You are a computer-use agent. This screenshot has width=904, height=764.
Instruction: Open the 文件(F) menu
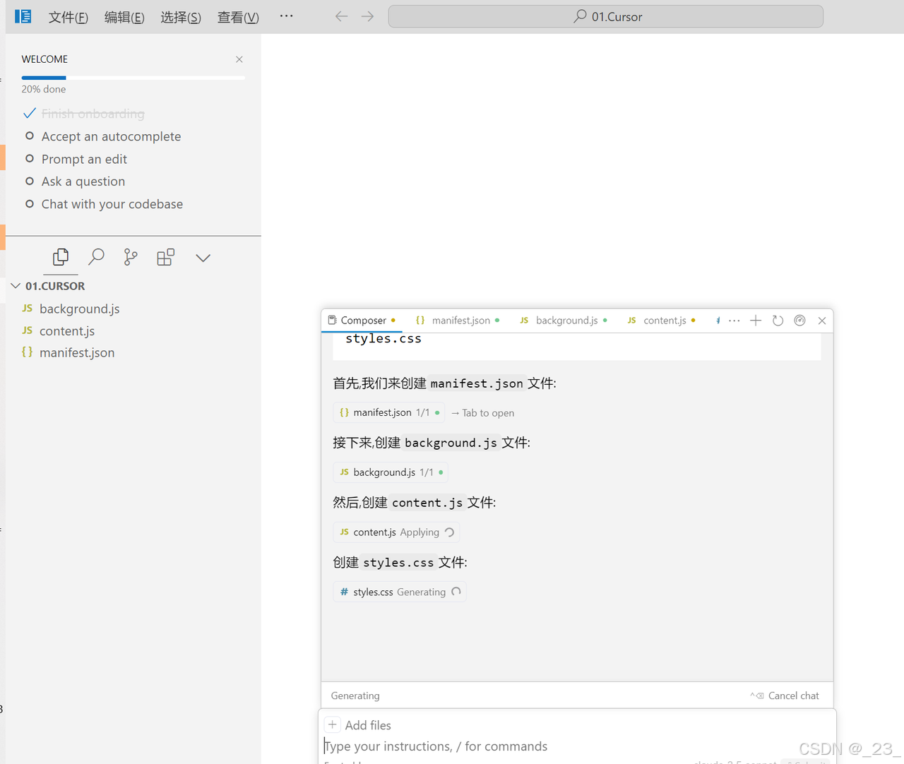68,17
